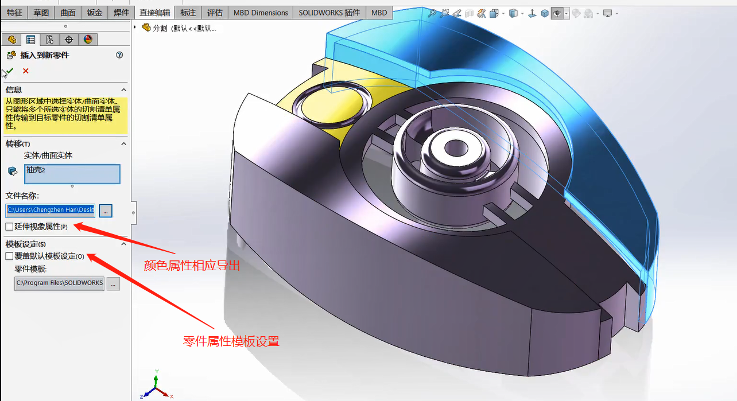This screenshot has height=401, width=737.
Task: Toggle the Hide/Show Items eye icon
Action: [x=557, y=13]
